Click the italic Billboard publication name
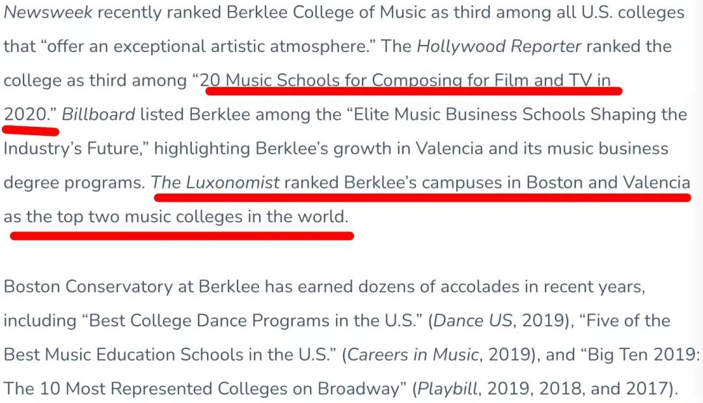 98,114
